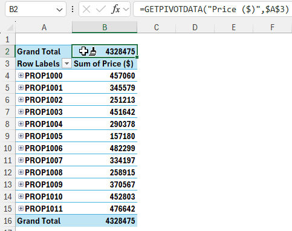Screen dimensions: 292x231
Task: Click the Select All corner triangle
Action: [x=10, y=28]
